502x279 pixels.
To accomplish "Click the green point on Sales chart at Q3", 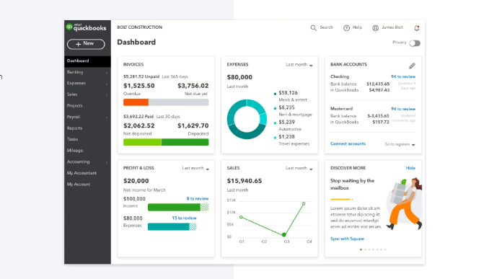I will [x=283, y=235].
